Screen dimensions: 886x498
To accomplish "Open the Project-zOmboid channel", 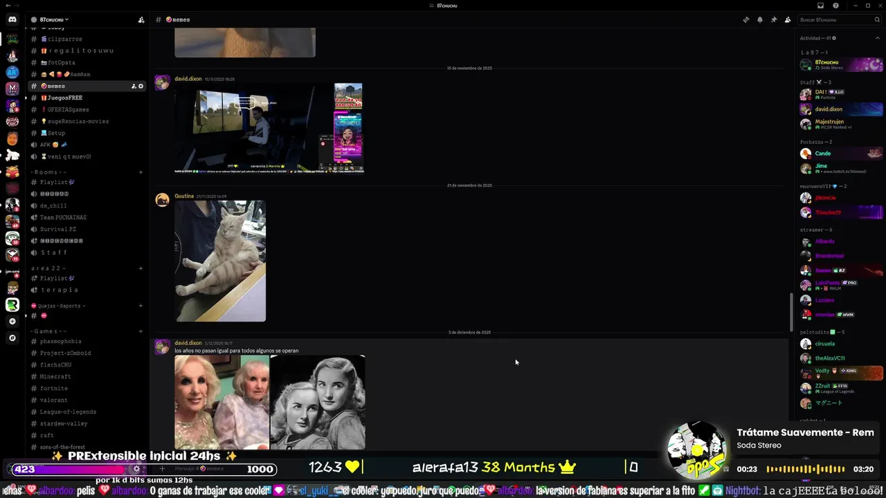I will tap(87, 353).
